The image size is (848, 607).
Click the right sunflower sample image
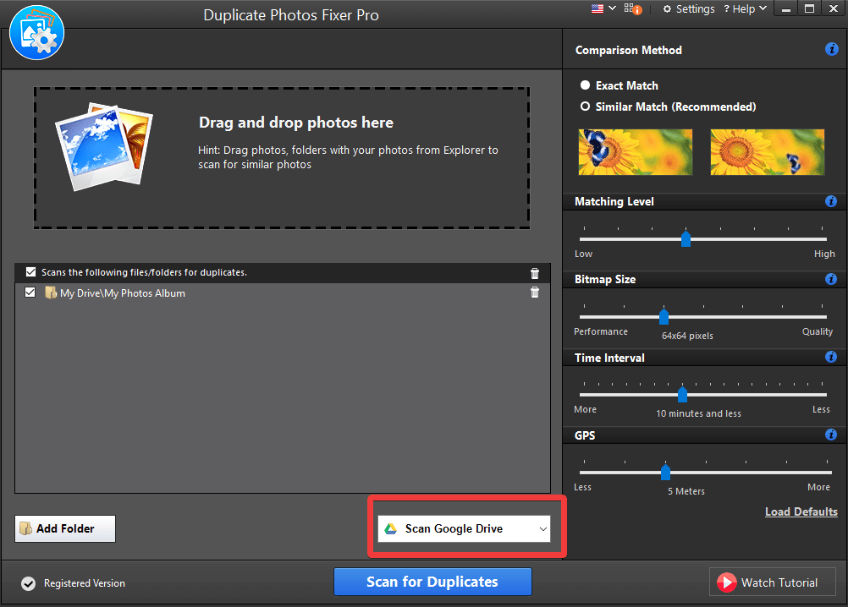pos(768,152)
